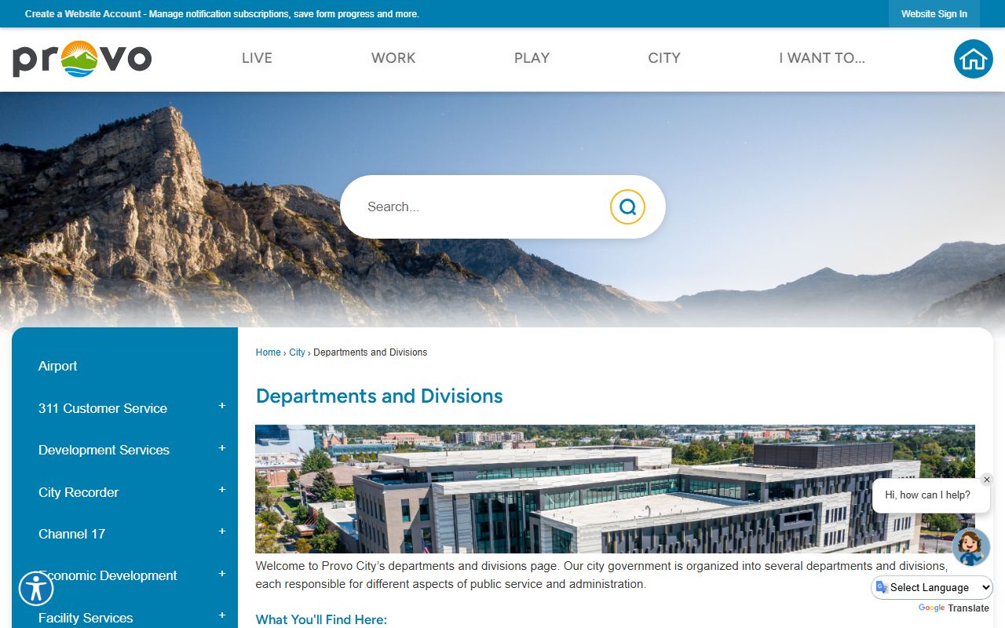Click the City breadcrumb link
This screenshot has width=1005, height=628.
(297, 352)
